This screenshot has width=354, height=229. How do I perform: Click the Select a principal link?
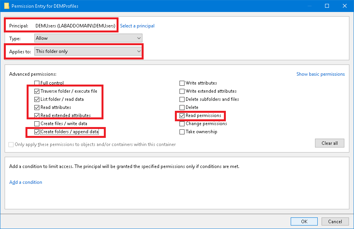tap(137, 26)
